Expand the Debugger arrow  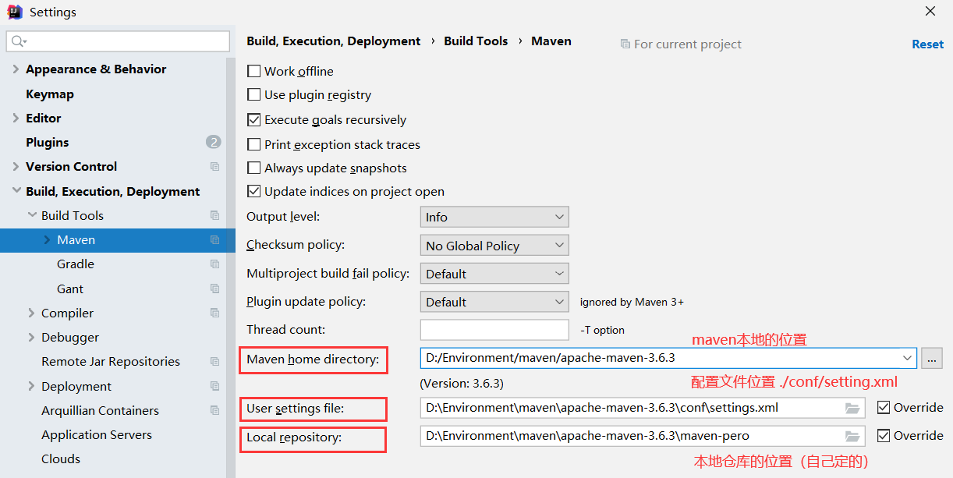coord(31,338)
